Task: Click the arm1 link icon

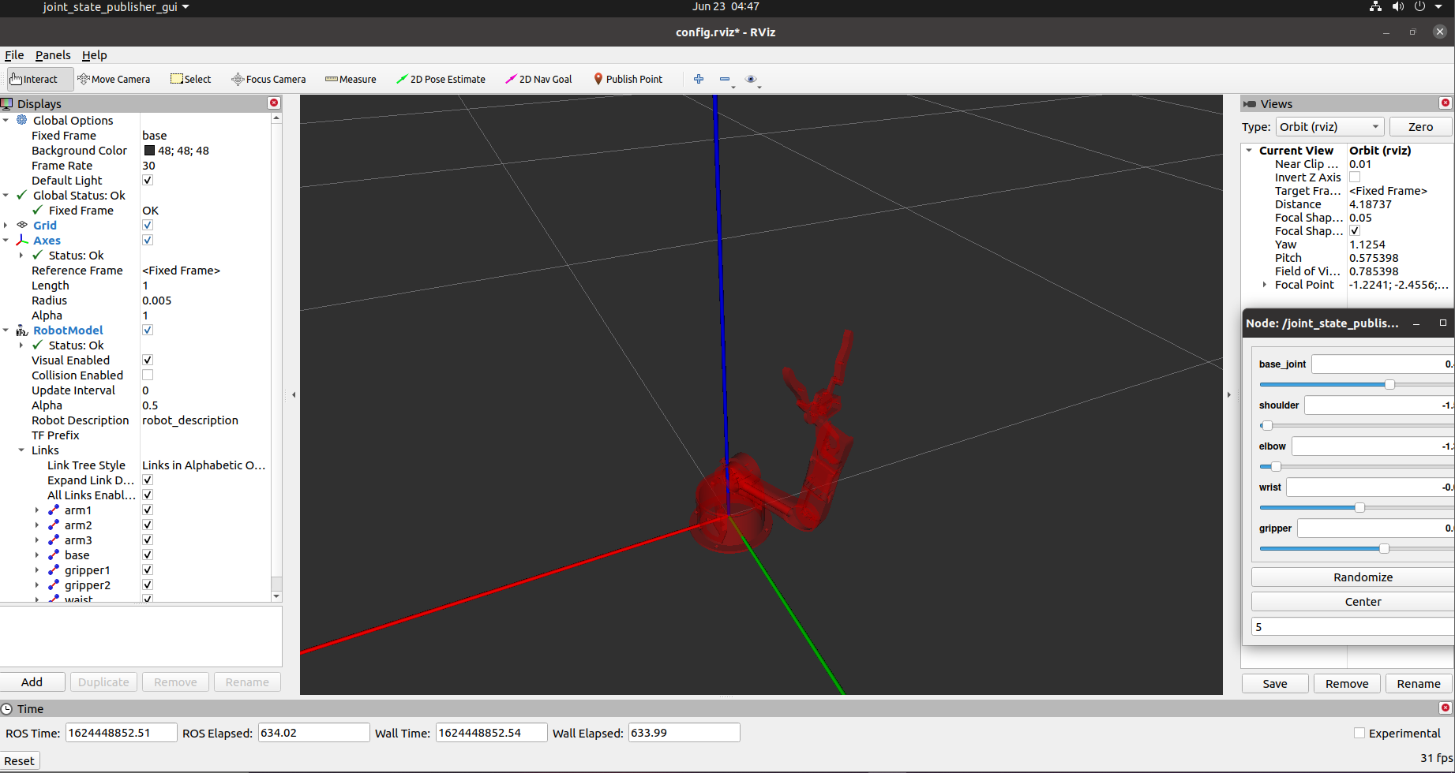Action: (54, 510)
